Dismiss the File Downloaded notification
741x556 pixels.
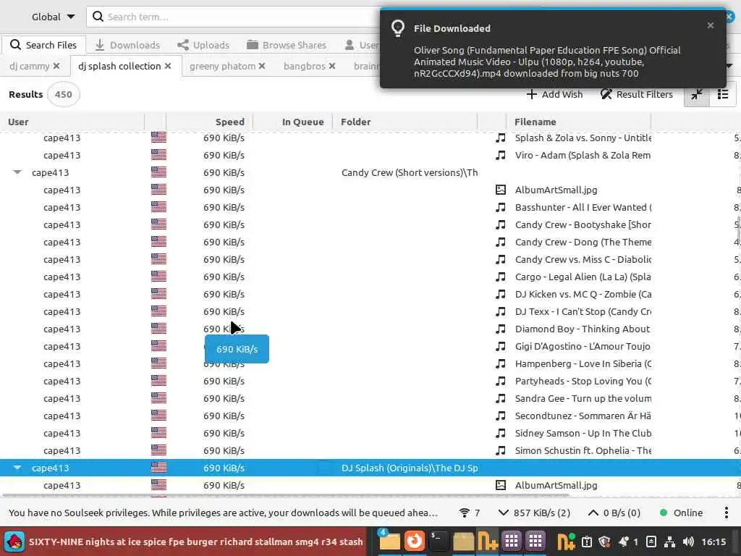(x=711, y=25)
